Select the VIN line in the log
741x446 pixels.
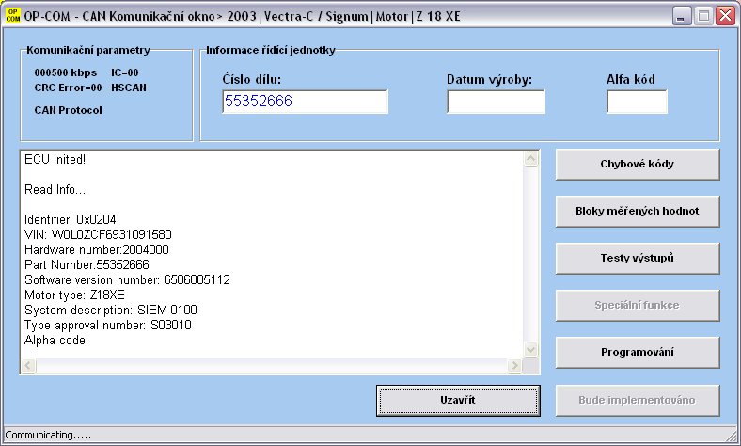pyautogui.click(x=98, y=234)
